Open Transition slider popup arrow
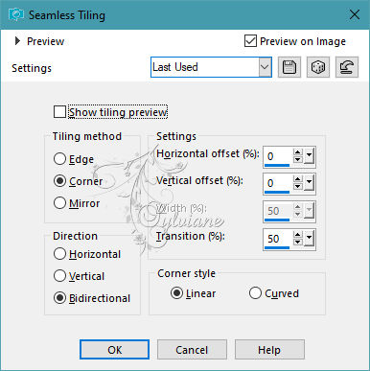This screenshot has height=371, width=370. point(309,239)
